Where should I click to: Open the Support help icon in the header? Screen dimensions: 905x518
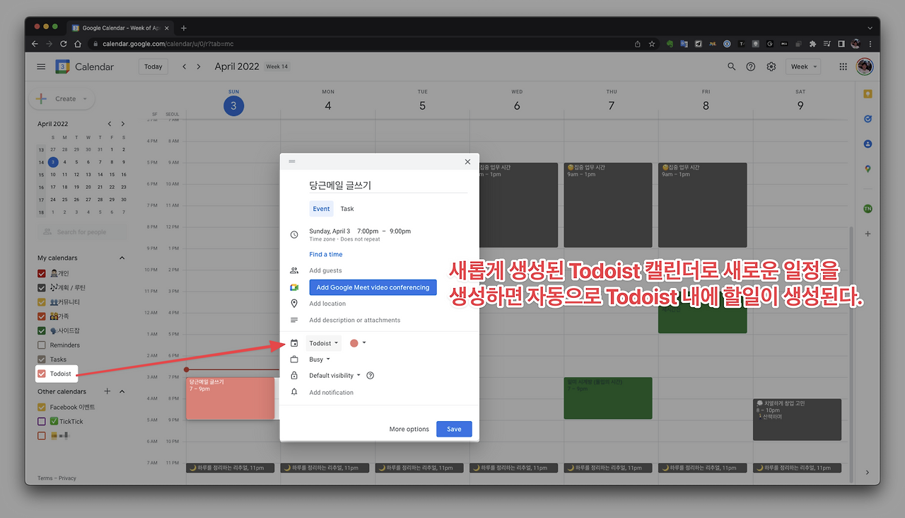coord(751,67)
